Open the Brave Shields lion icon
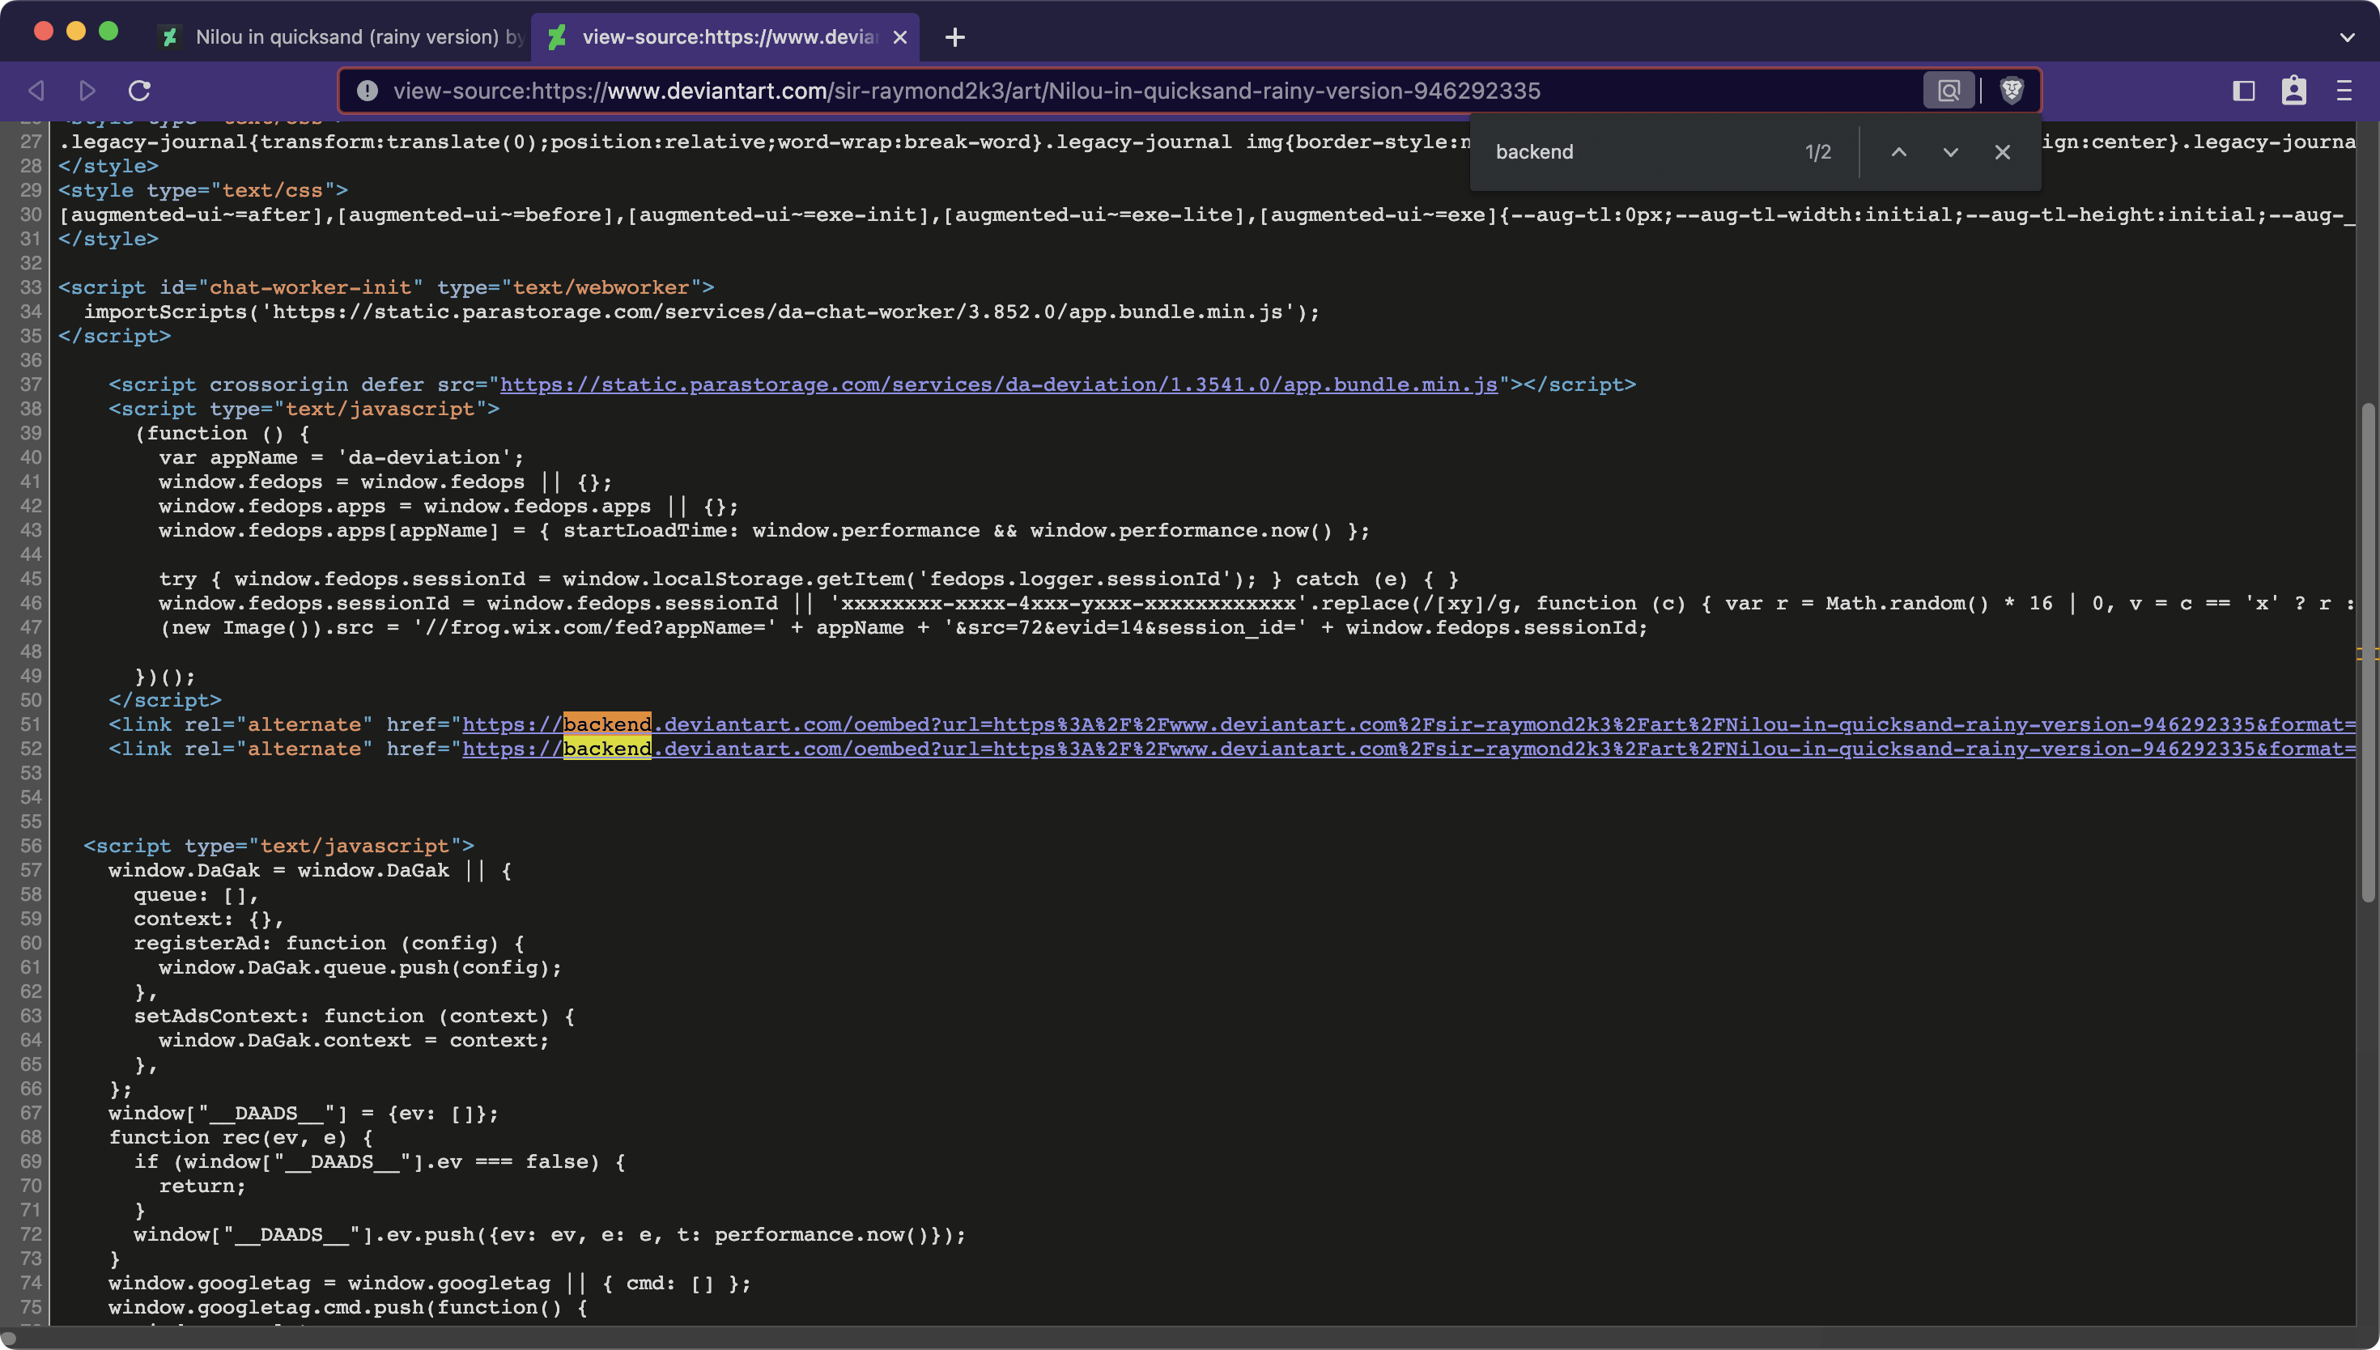2380x1350 pixels. pyautogui.click(x=2011, y=90)
